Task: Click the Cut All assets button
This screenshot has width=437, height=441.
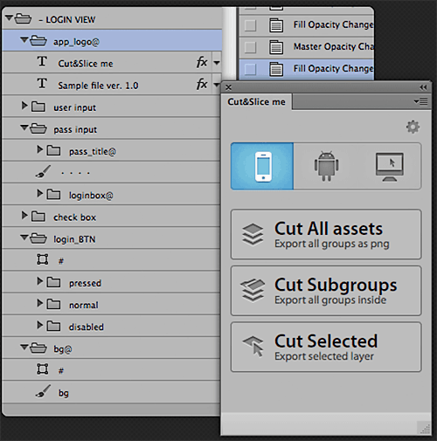Action: click(326, 234)
